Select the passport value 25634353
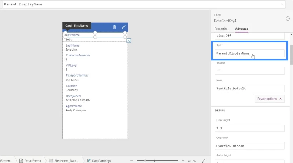 pyautogui.click(x=72, y=80)
